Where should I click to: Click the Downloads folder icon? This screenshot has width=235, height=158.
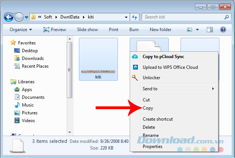tap(17, 58)
